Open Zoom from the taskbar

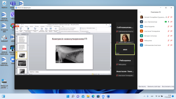(x=103, y=96)
